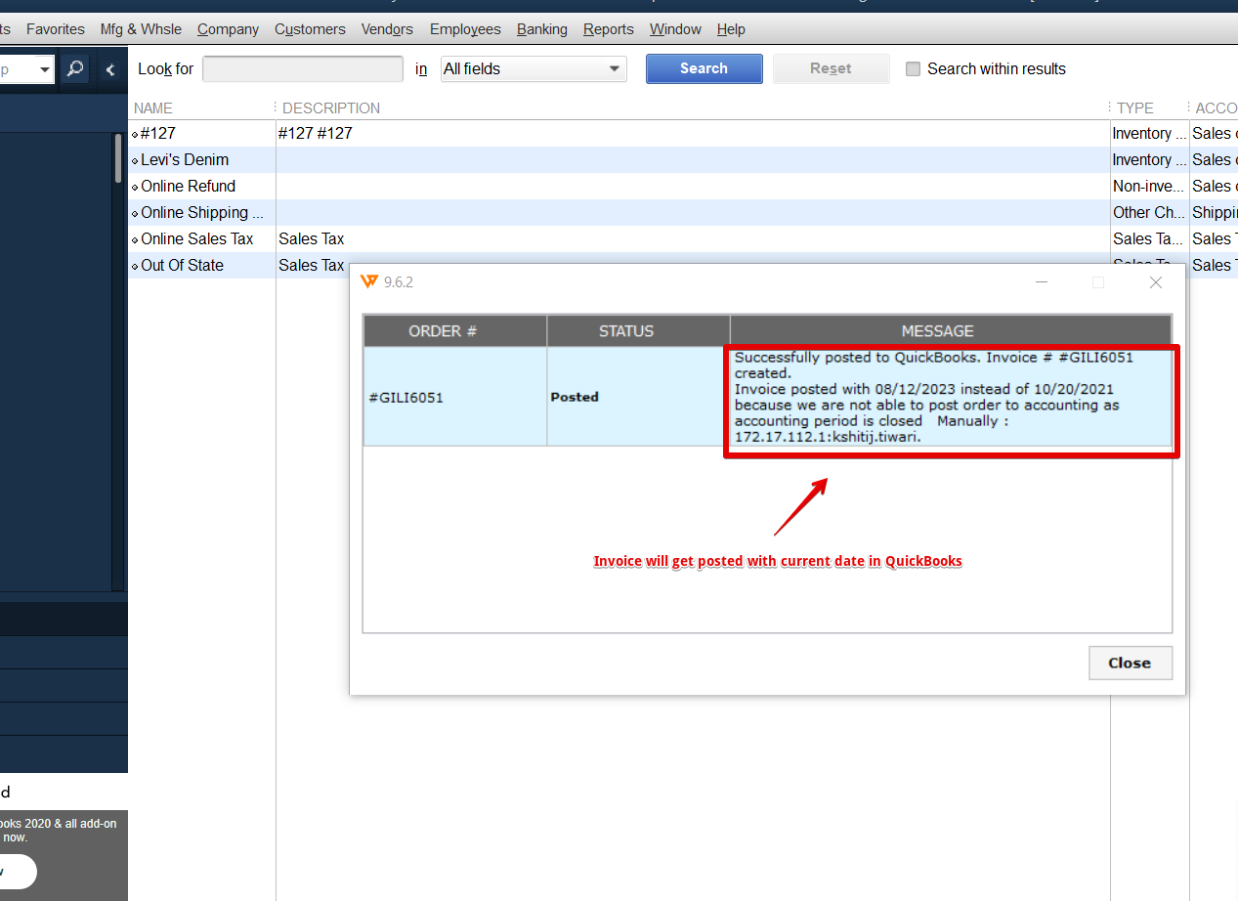Open the Favorites menu

(x=56, y=29)
